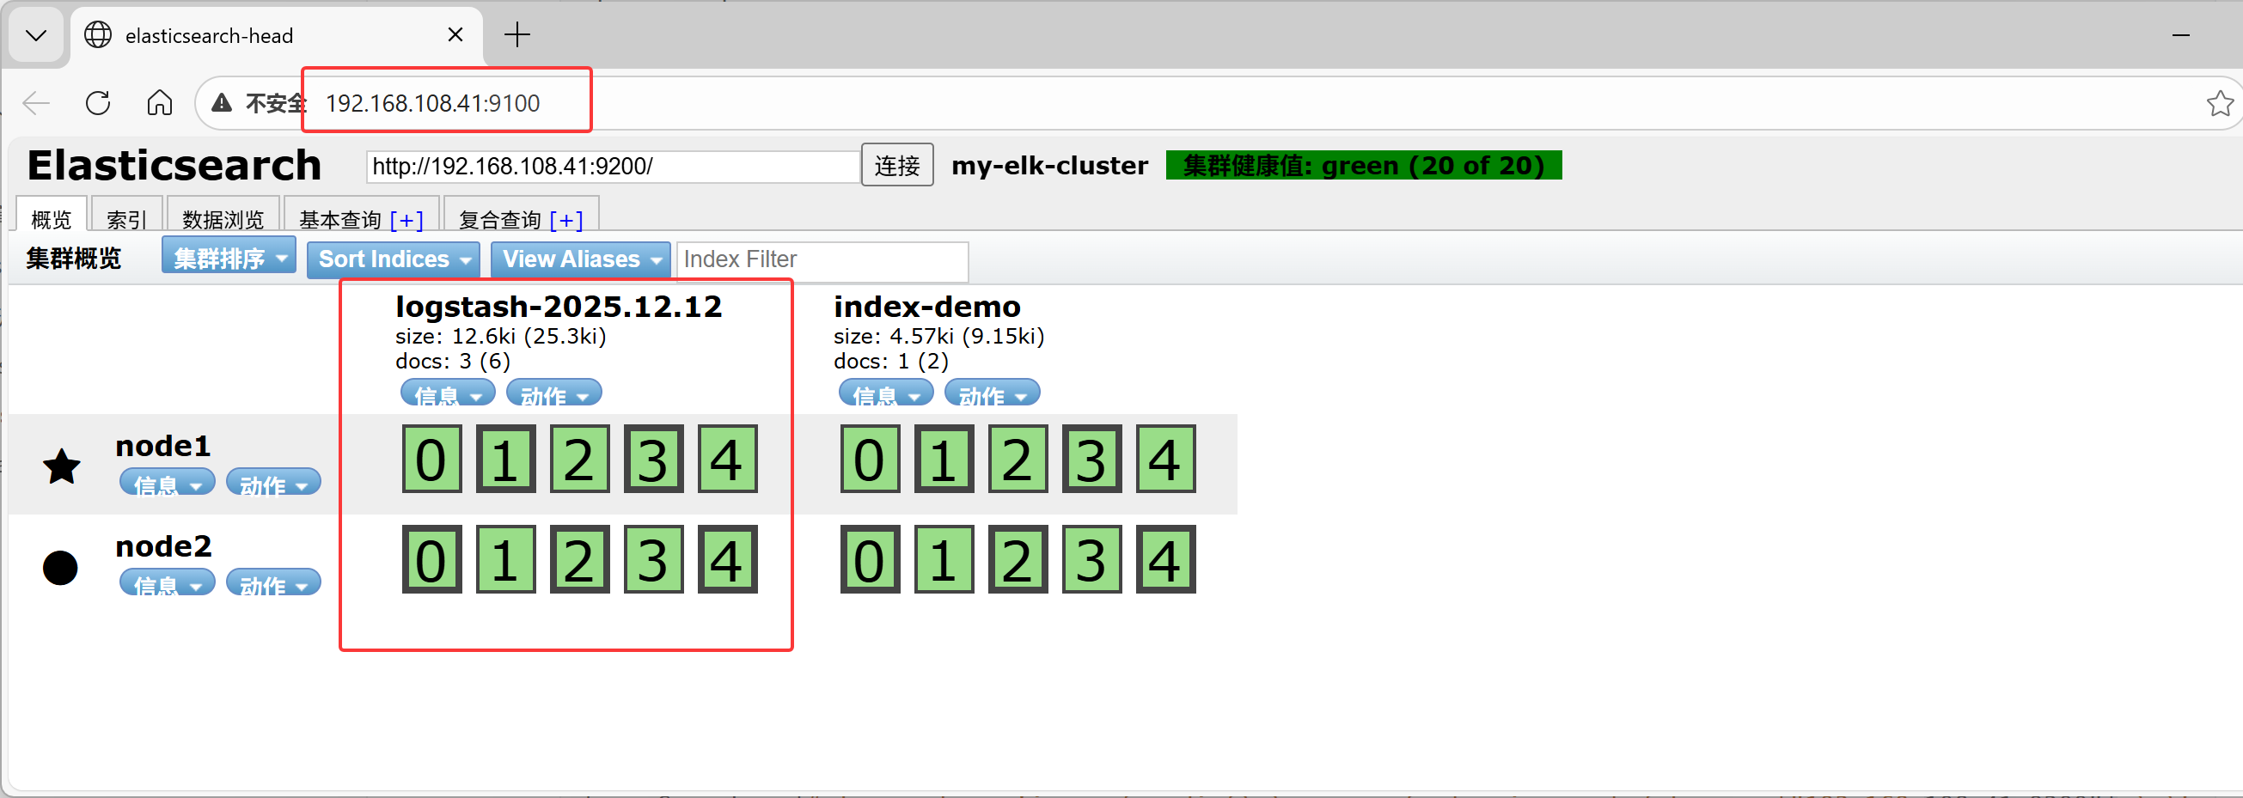Click index-demo shard 1 on node1
The width and height of the screenshot is (2243, 798).
(x=944, y=460)
